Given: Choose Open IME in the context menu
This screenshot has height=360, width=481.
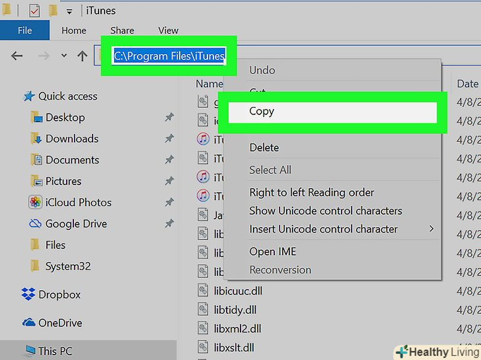Looking at the screenshot, I should 273,252.
